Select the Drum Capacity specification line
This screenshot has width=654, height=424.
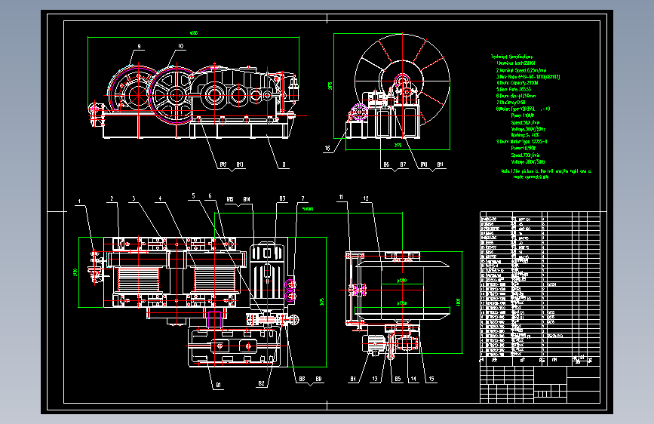517,83
